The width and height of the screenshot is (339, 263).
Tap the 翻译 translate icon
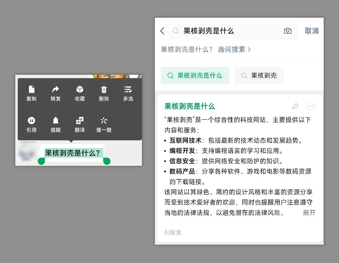[80, 120]
